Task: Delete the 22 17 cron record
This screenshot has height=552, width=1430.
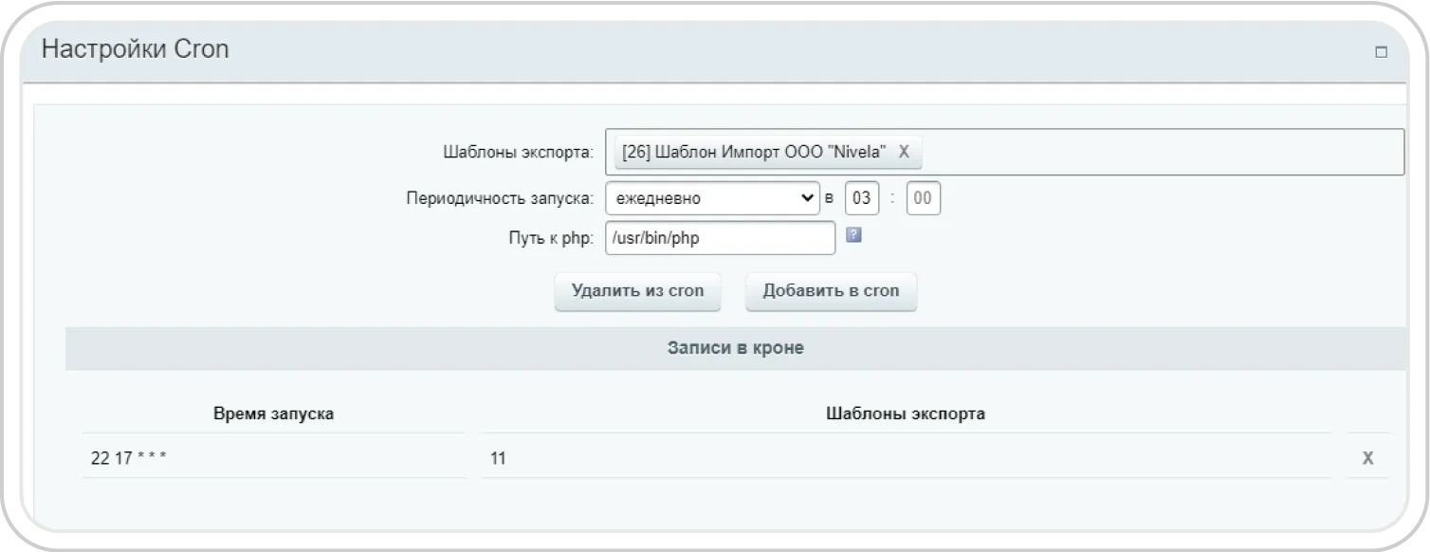Action: [x=1367, y=458]
